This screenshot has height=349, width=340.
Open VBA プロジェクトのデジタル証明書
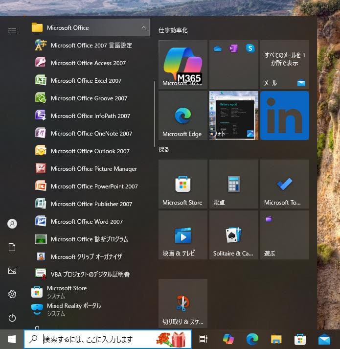pyautogui.click(x=90, y=274)
